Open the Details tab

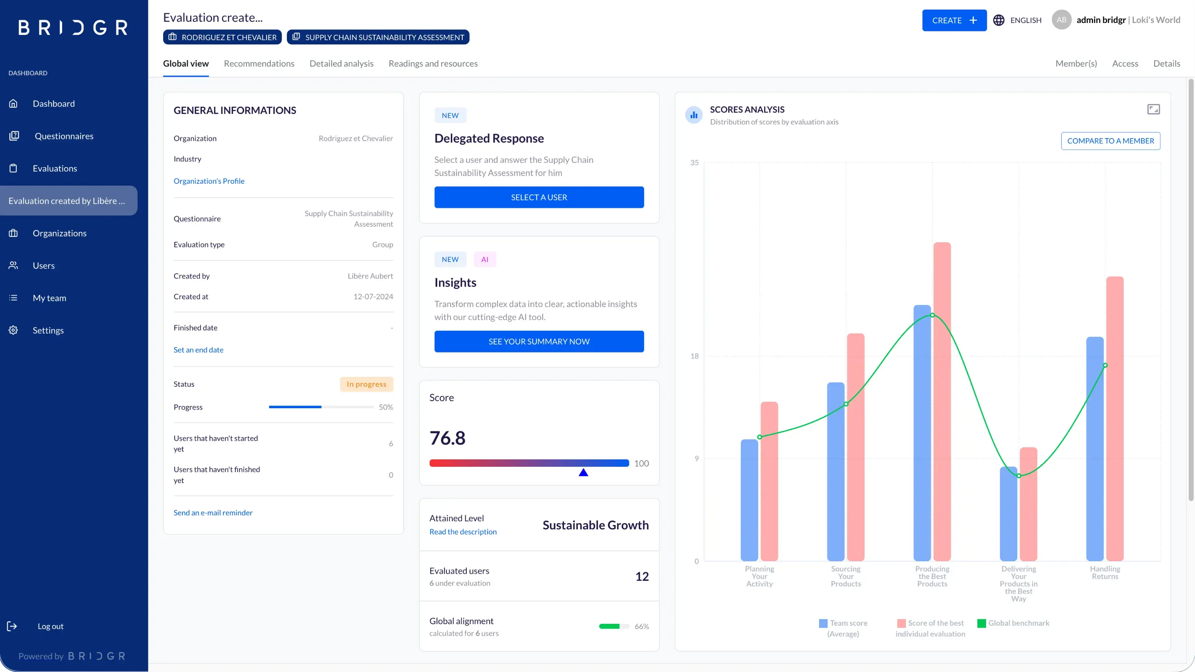[x=1167, y=63]
